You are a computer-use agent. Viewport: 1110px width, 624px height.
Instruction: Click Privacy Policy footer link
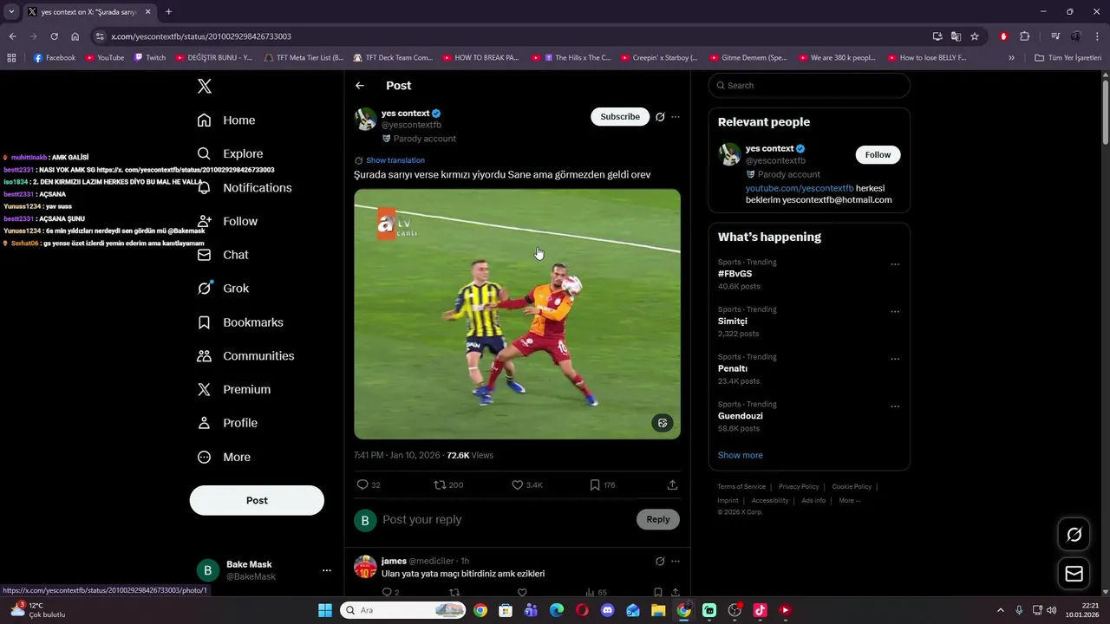(x=799, y=487)
